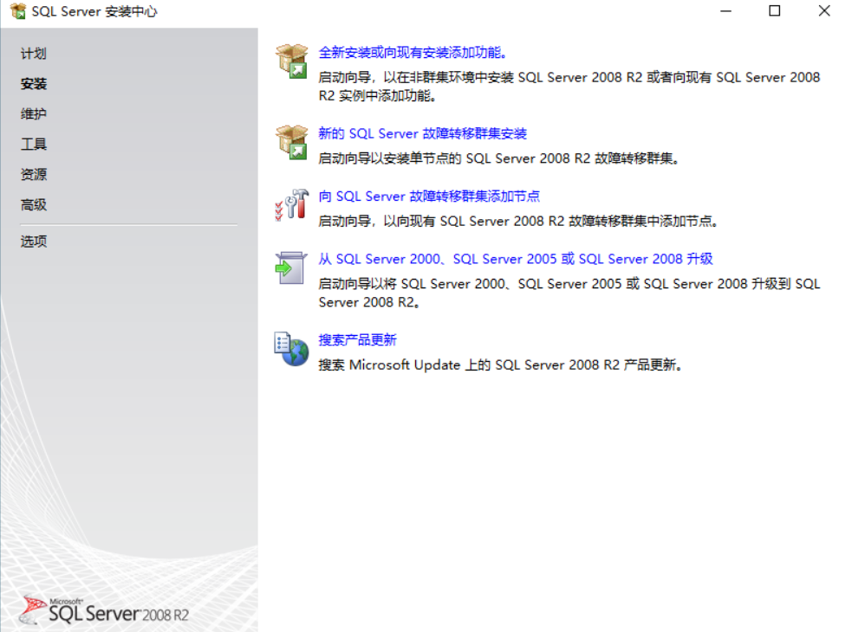The height and width of the screenshot is (632, 852).
Task: Open the 高级 section
Action: (33, 204)
